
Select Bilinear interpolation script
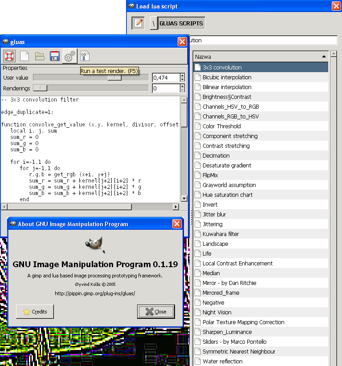click(261, 87)
